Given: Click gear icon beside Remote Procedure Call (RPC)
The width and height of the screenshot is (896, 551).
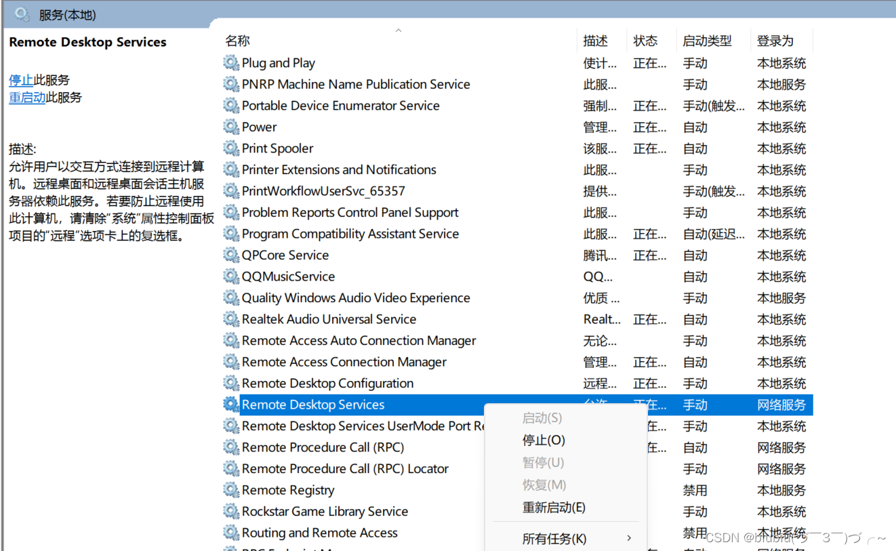Looking at the screenshot, I should 231,447.
